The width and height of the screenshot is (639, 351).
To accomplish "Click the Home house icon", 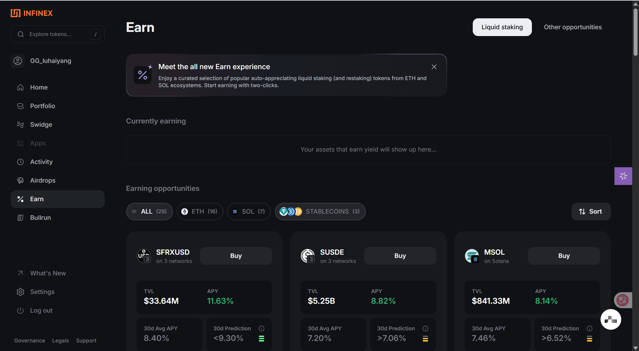I will click(20, 87).
